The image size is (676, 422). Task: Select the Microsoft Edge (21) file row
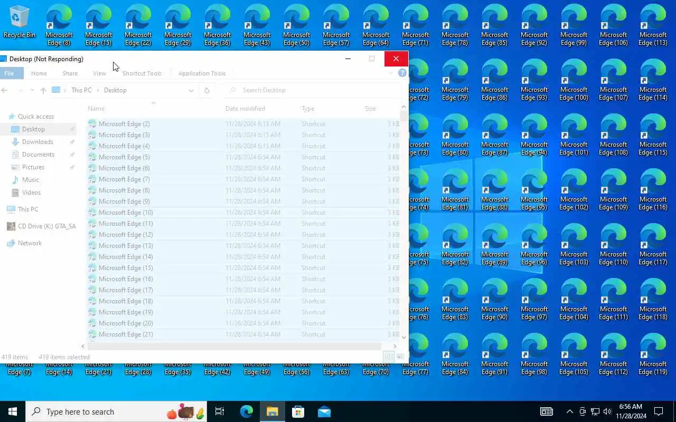(x=243, y=334)
